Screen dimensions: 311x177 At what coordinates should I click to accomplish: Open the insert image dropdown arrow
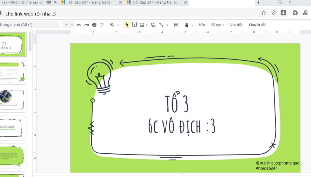[x=147, y=25]
